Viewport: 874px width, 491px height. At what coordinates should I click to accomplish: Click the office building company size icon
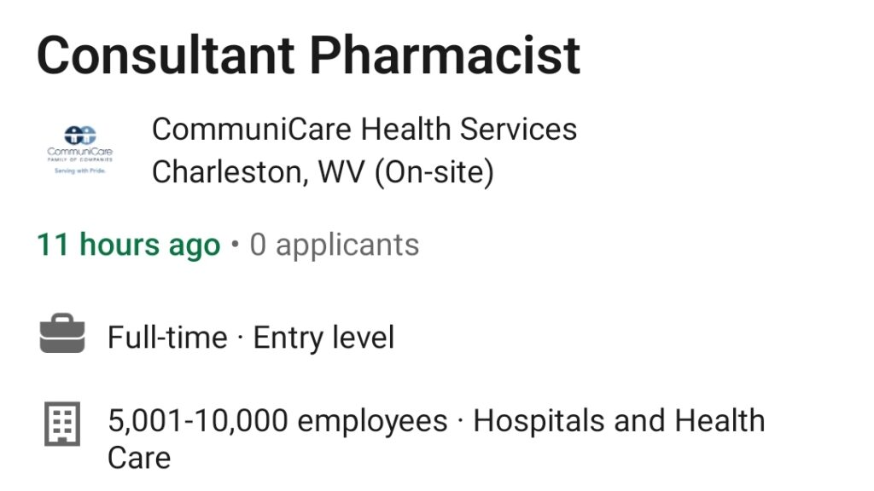click(62, 424)
